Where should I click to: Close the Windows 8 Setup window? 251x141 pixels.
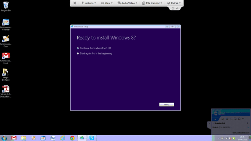[178, 27]
